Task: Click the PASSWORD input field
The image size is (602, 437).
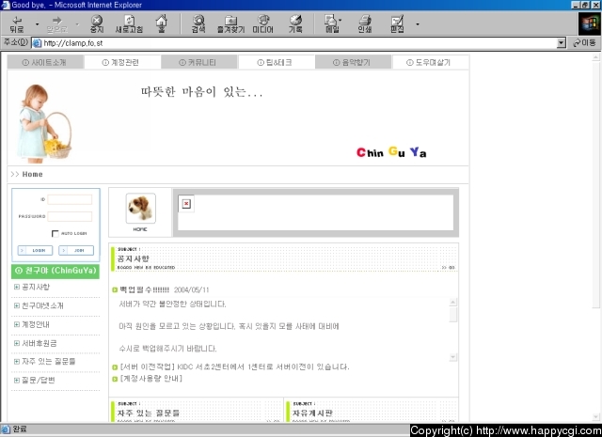Action: pos(70,216)
